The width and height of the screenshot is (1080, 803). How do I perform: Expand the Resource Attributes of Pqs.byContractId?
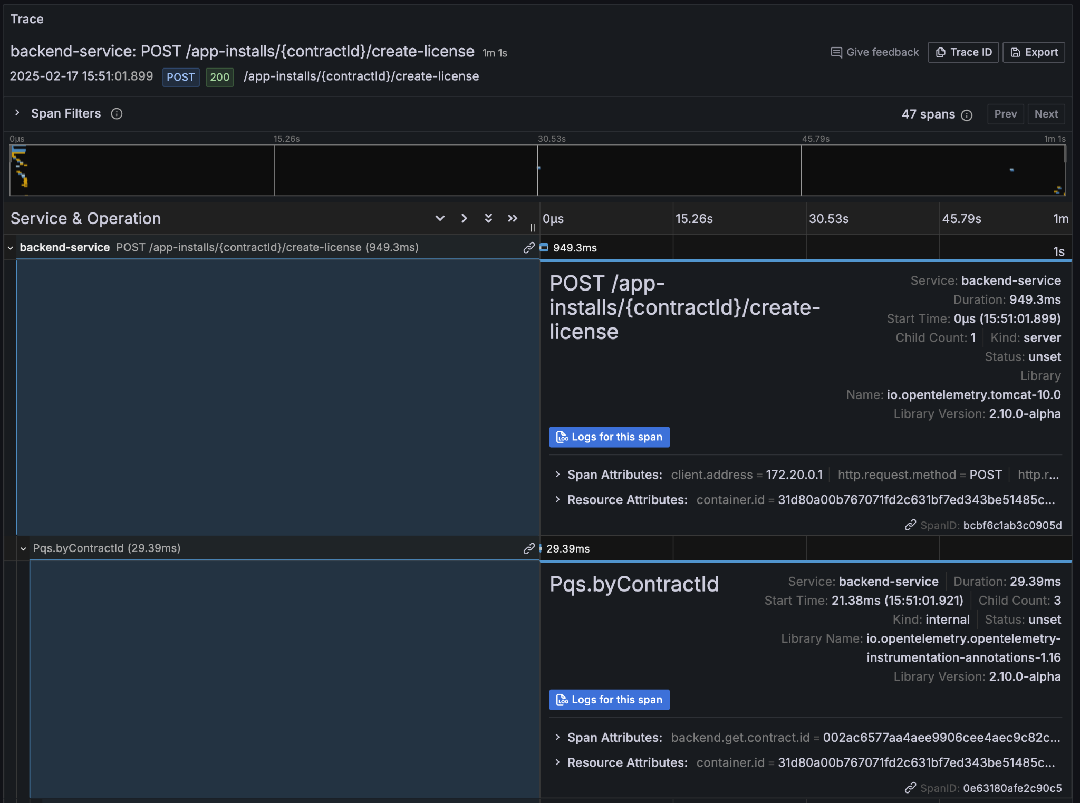tap(558, 762)
